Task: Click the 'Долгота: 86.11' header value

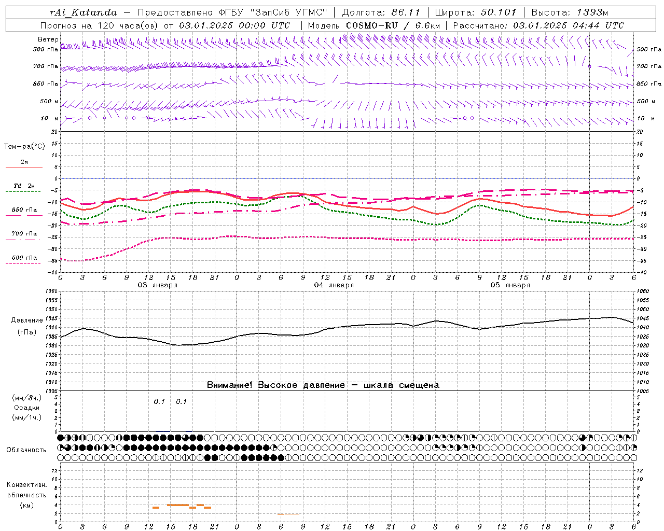Action: [x=381, y=12]
